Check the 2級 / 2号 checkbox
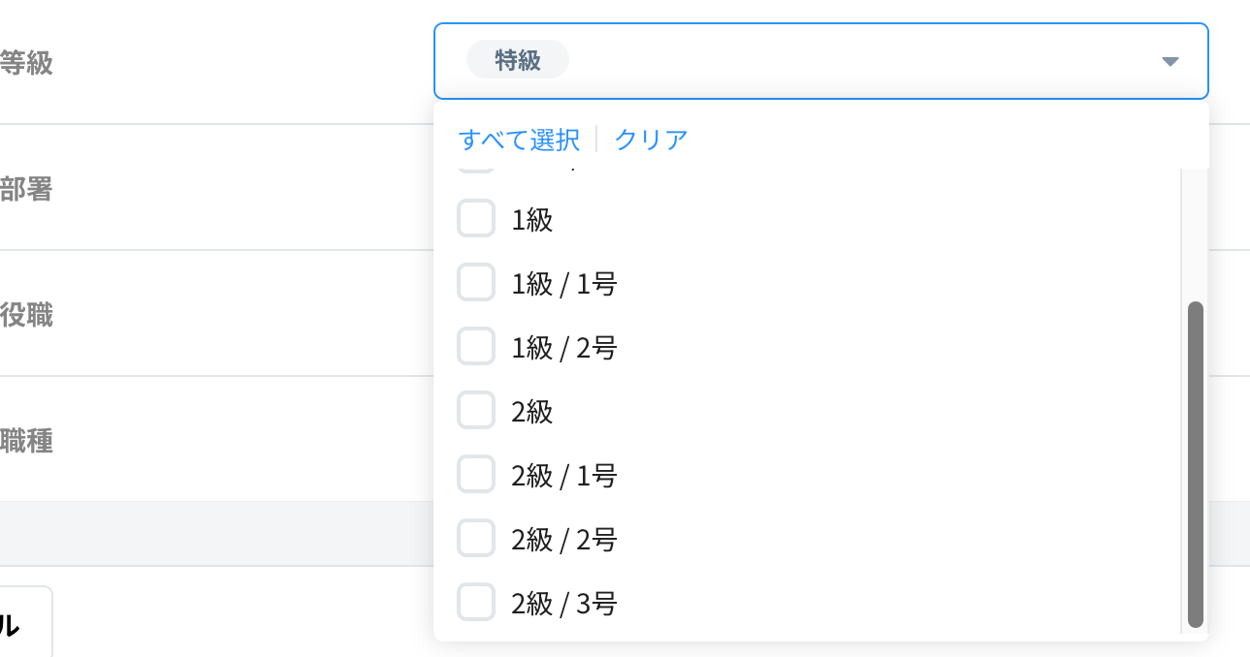Screen dimensions: 1250x657 point(476,539)
